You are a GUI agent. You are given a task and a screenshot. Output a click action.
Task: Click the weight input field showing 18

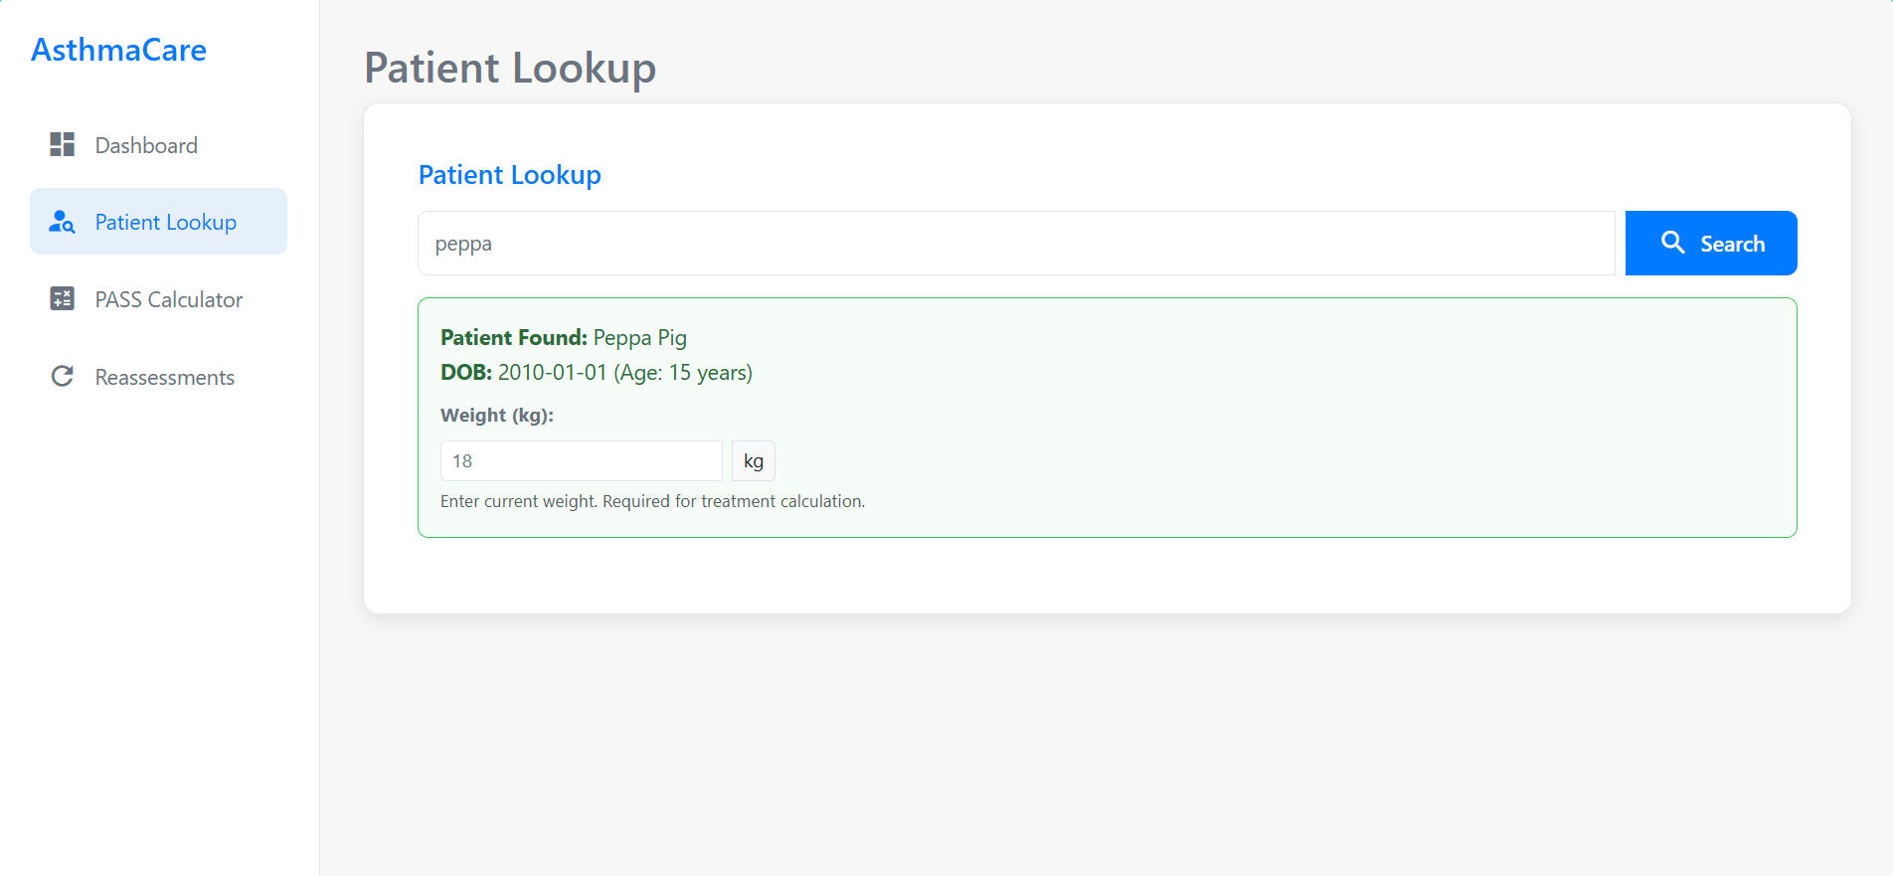[x=582, y=461]
